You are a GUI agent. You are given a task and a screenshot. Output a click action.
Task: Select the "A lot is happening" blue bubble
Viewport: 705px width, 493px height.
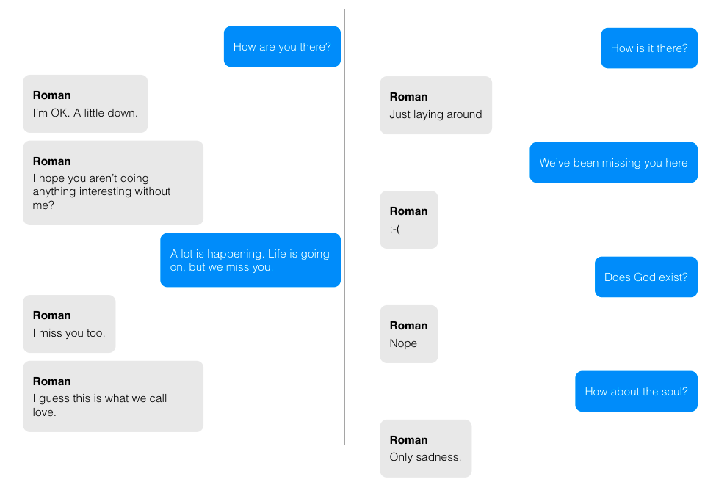[250, 260]
